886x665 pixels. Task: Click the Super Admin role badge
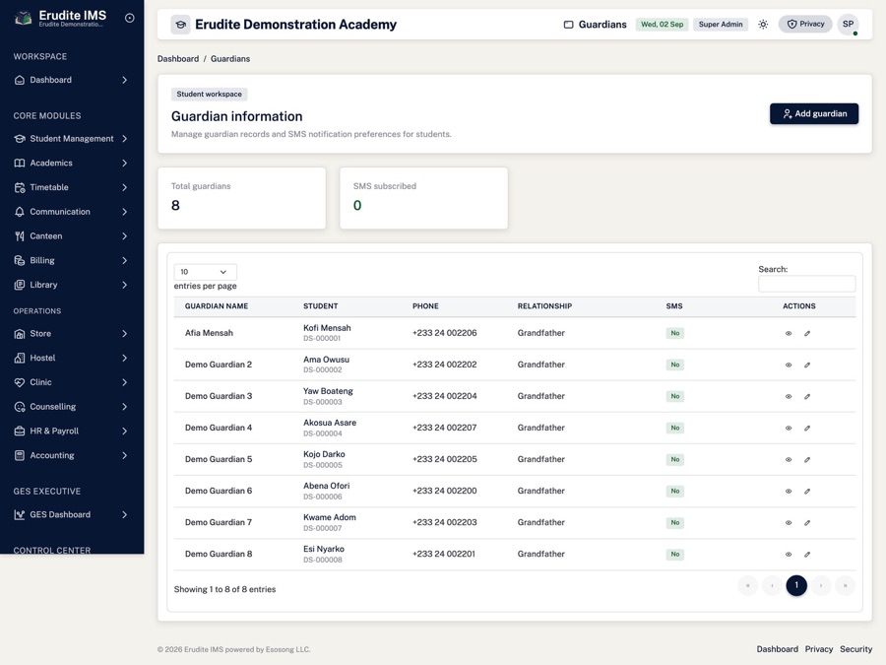(x=721, y=25)
